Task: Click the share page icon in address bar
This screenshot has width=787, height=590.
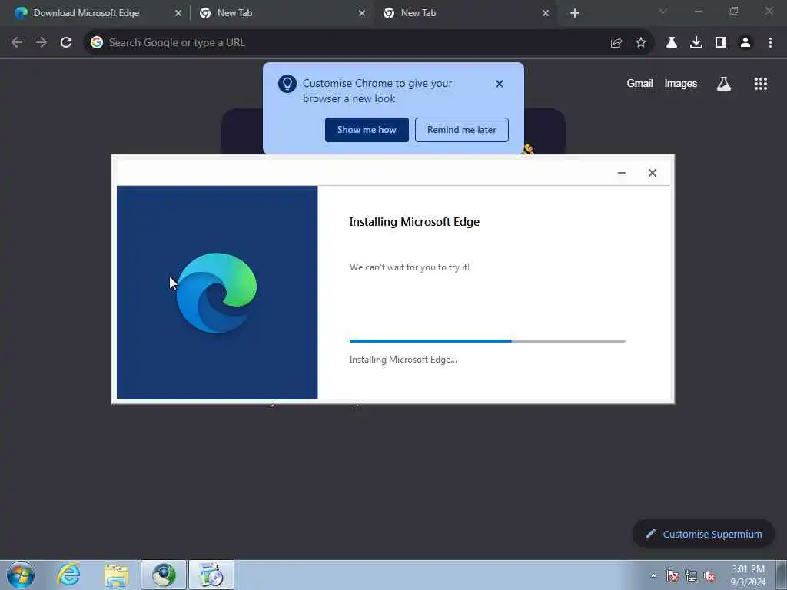Action: [616, 43]
